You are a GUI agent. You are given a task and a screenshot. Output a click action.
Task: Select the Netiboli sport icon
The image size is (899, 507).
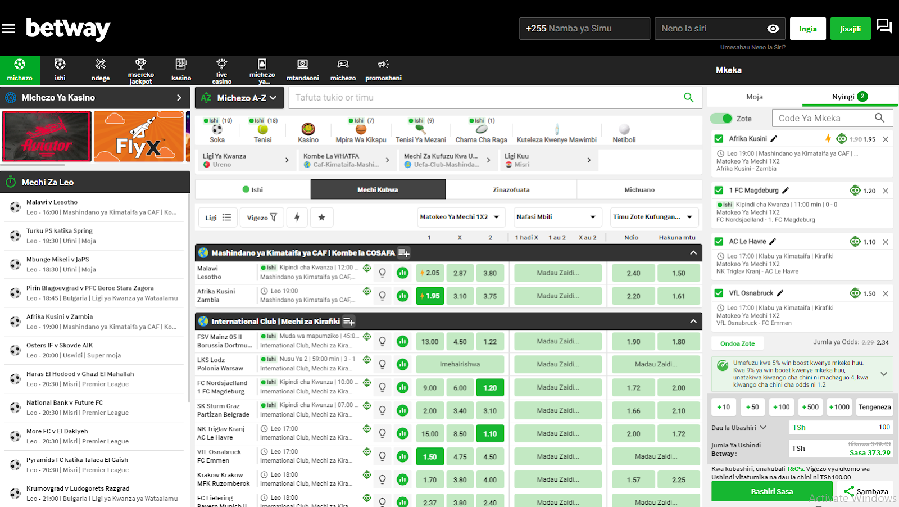(x=624, y=130)
